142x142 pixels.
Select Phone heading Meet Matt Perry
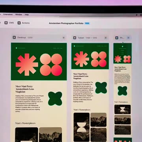point(120,69)
